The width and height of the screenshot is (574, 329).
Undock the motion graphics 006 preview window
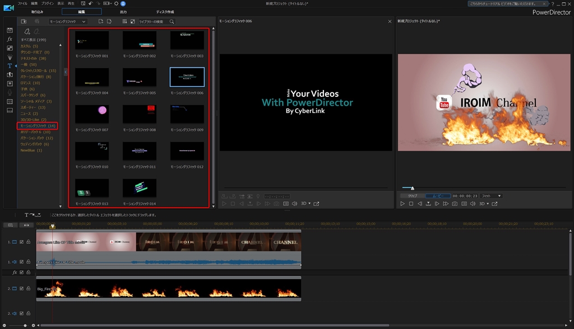[316, 204]
